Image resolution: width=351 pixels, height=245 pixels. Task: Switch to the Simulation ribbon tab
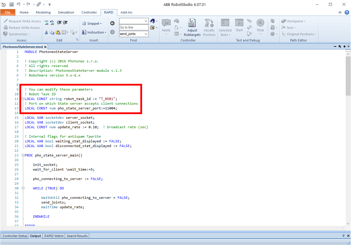(x=66, y=12)
